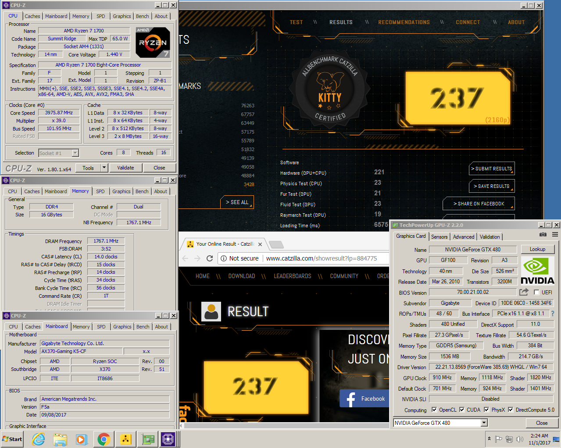Image resolution: width=561 pixels, height=448 pixels.
Task: Click the Ryzen 7 logo in CPU-Z
Action: [x=153, y=42]
